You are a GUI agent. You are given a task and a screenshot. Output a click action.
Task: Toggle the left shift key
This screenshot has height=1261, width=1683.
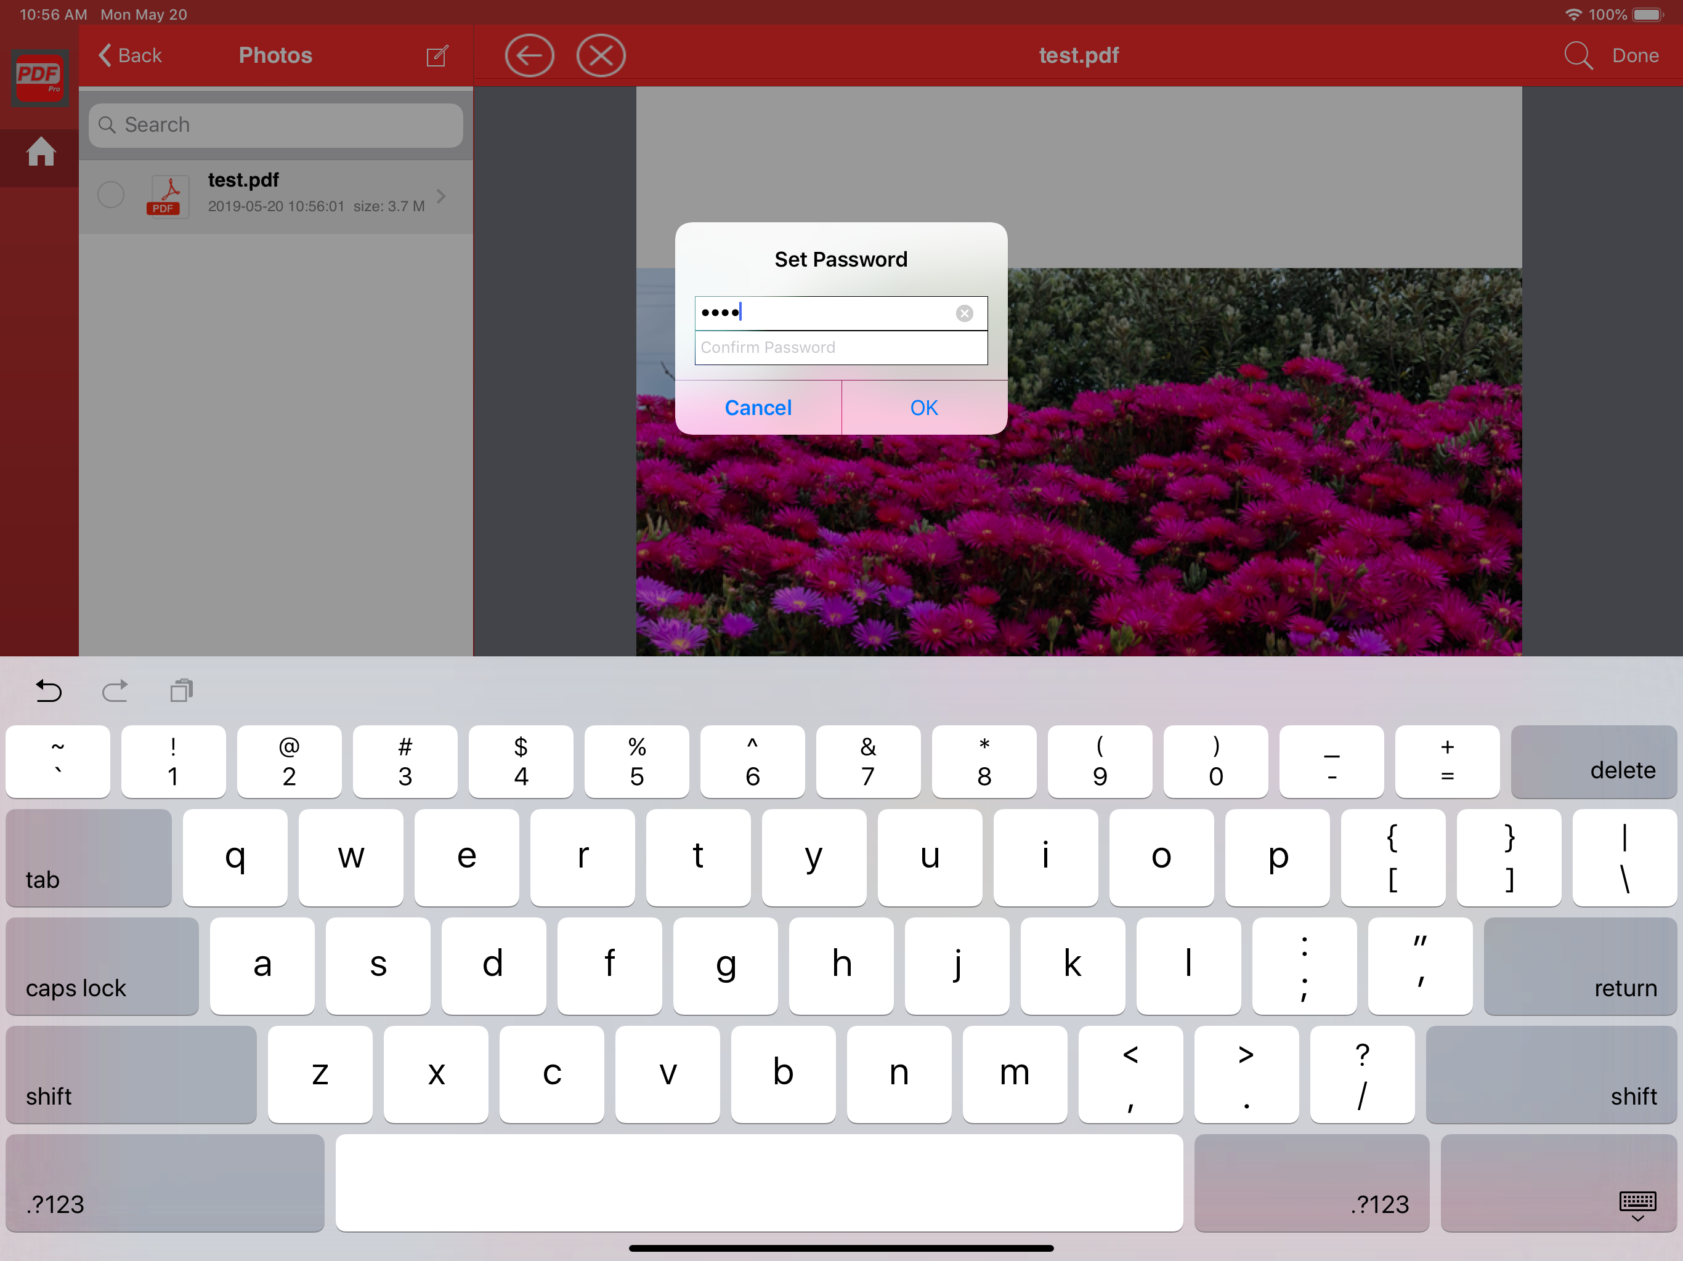131,1074
